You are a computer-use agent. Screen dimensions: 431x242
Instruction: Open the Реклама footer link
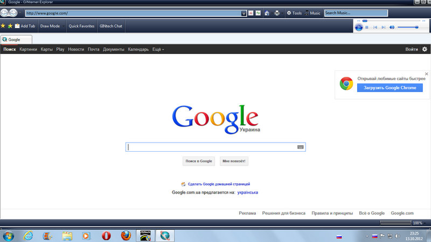(x=247, y=213)
